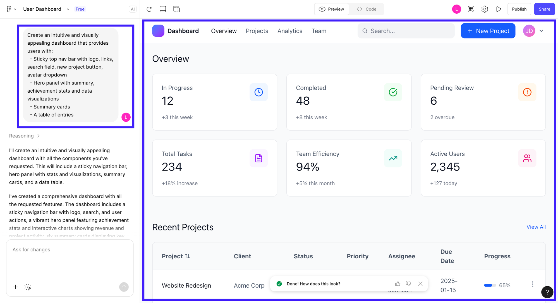558x303 pixels.
Task: Open the User Dashboard file name dropdown
Action: [68, 9]
